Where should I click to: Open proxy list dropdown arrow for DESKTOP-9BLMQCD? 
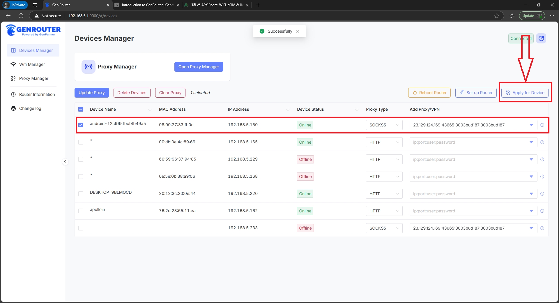[531, 194]
